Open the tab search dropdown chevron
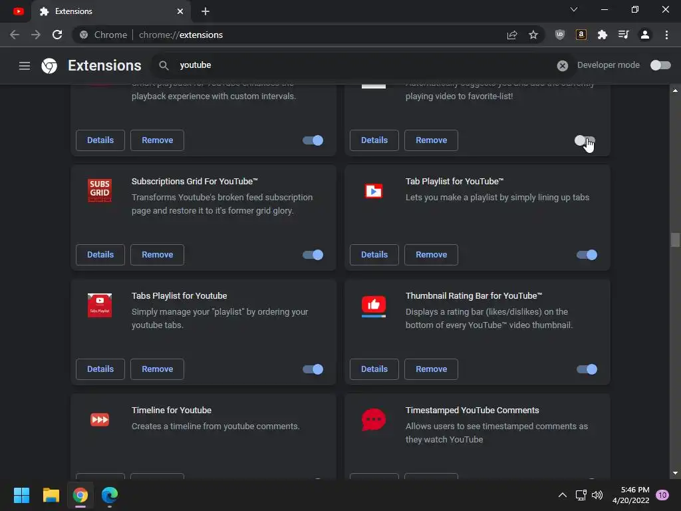This screenshot has width=681, height=511. (x=574, y=9)
